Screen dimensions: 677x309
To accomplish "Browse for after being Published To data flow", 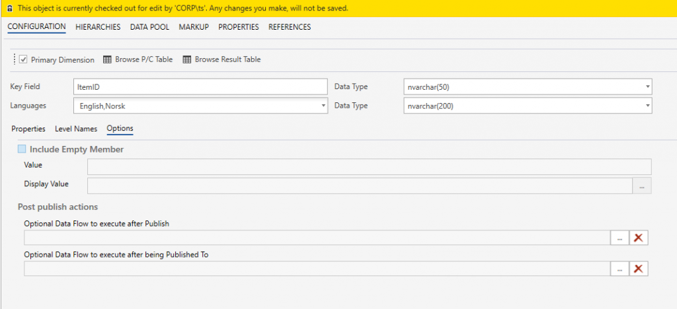I will (619, 269).
